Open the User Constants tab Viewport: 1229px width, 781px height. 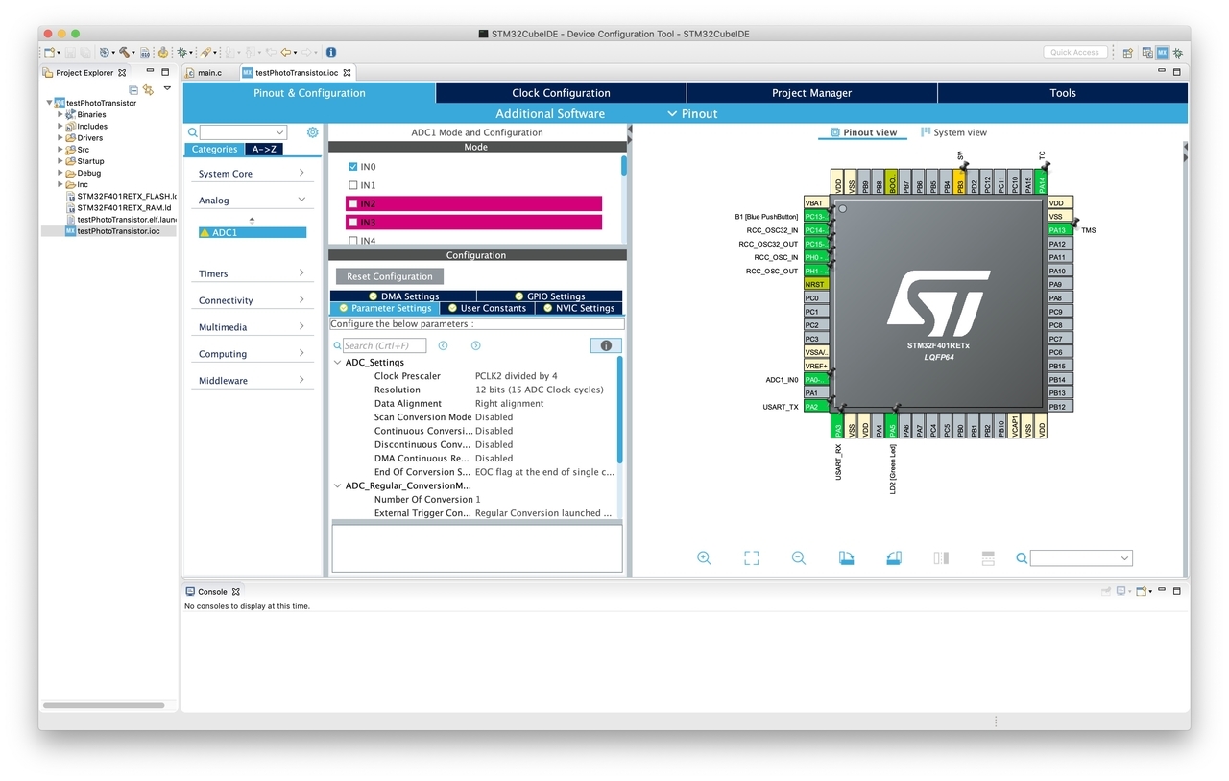click(487, 308)
